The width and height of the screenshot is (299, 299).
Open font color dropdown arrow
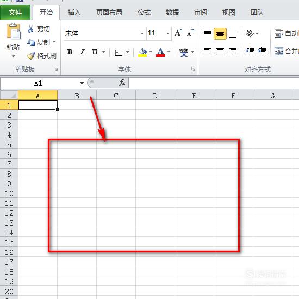[x=169, y=52]
